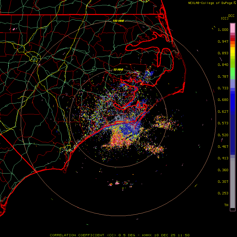
Task: Click the Correlation Coefficient product caption
Action: (x=120, y=235)
